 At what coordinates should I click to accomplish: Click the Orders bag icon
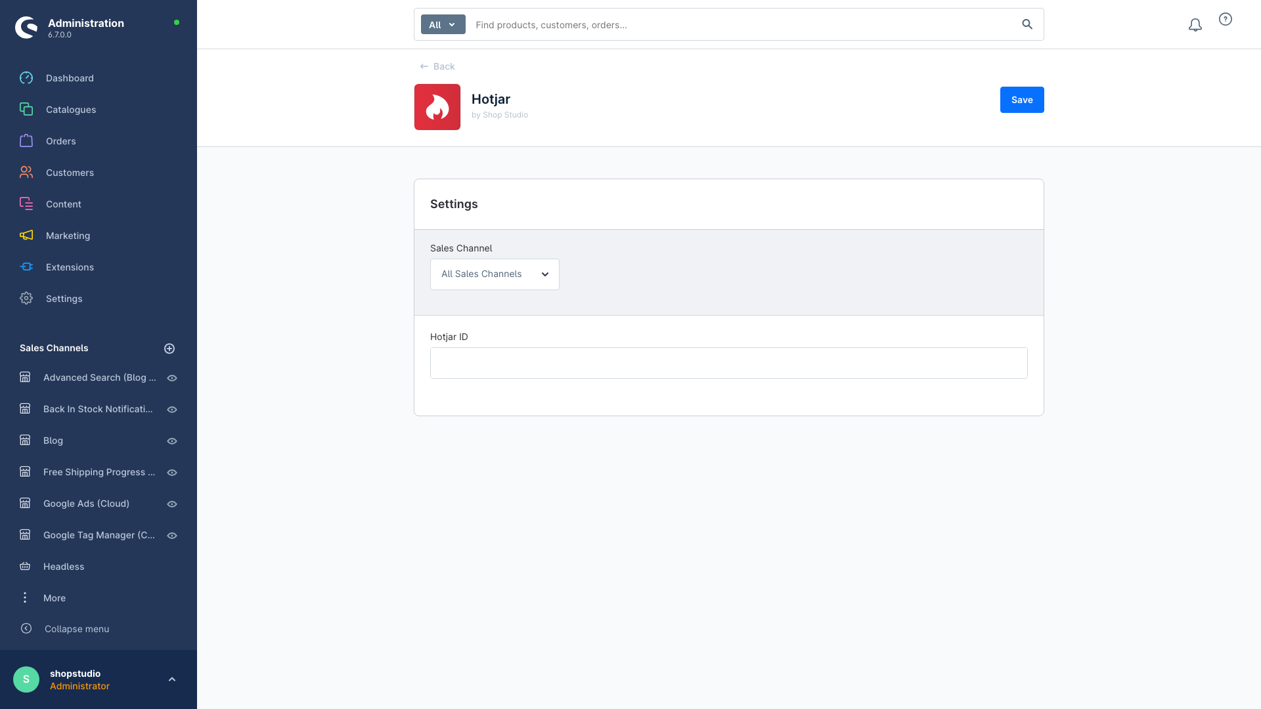pos(26,141)
